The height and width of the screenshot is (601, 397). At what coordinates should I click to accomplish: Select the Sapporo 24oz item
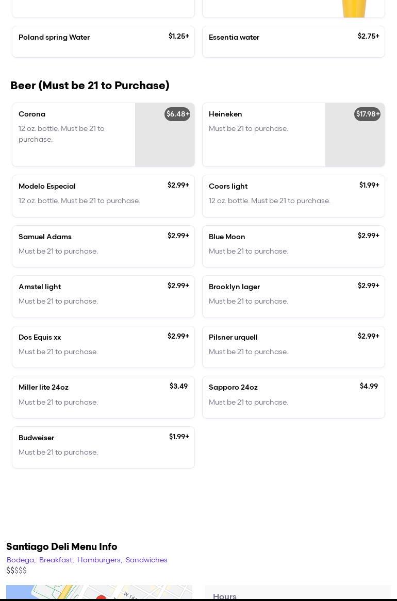(293, 397)
